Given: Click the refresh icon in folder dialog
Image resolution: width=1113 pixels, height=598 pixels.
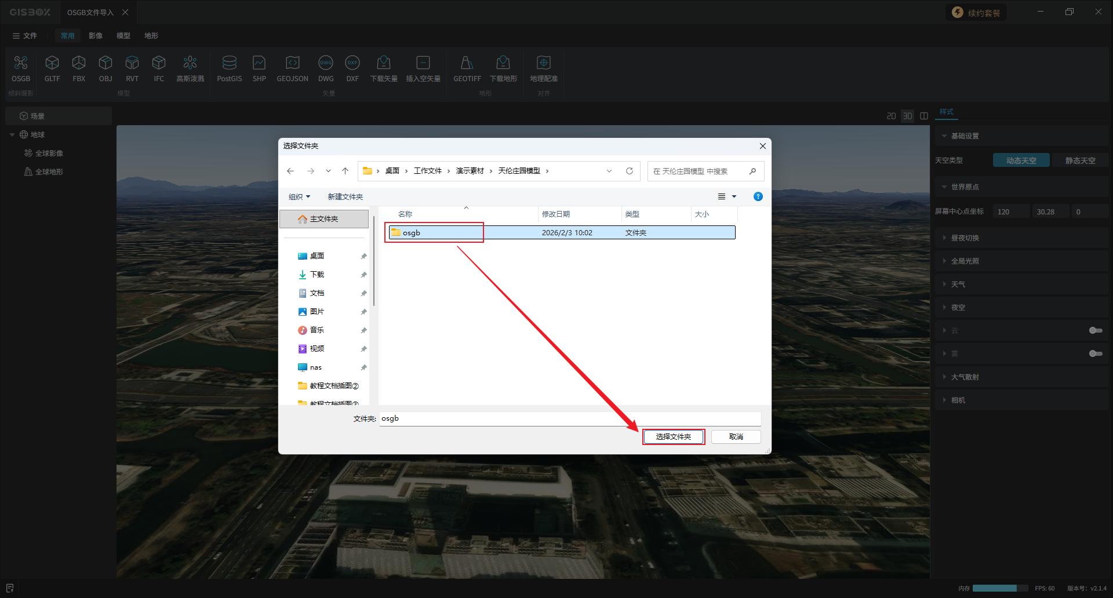Looking at the screenshot, I should tap(629, 171).
